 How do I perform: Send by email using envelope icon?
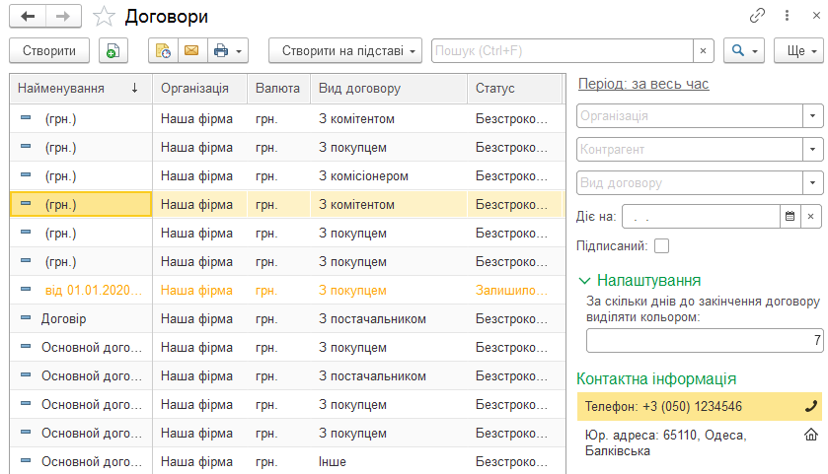pos(192,50)
